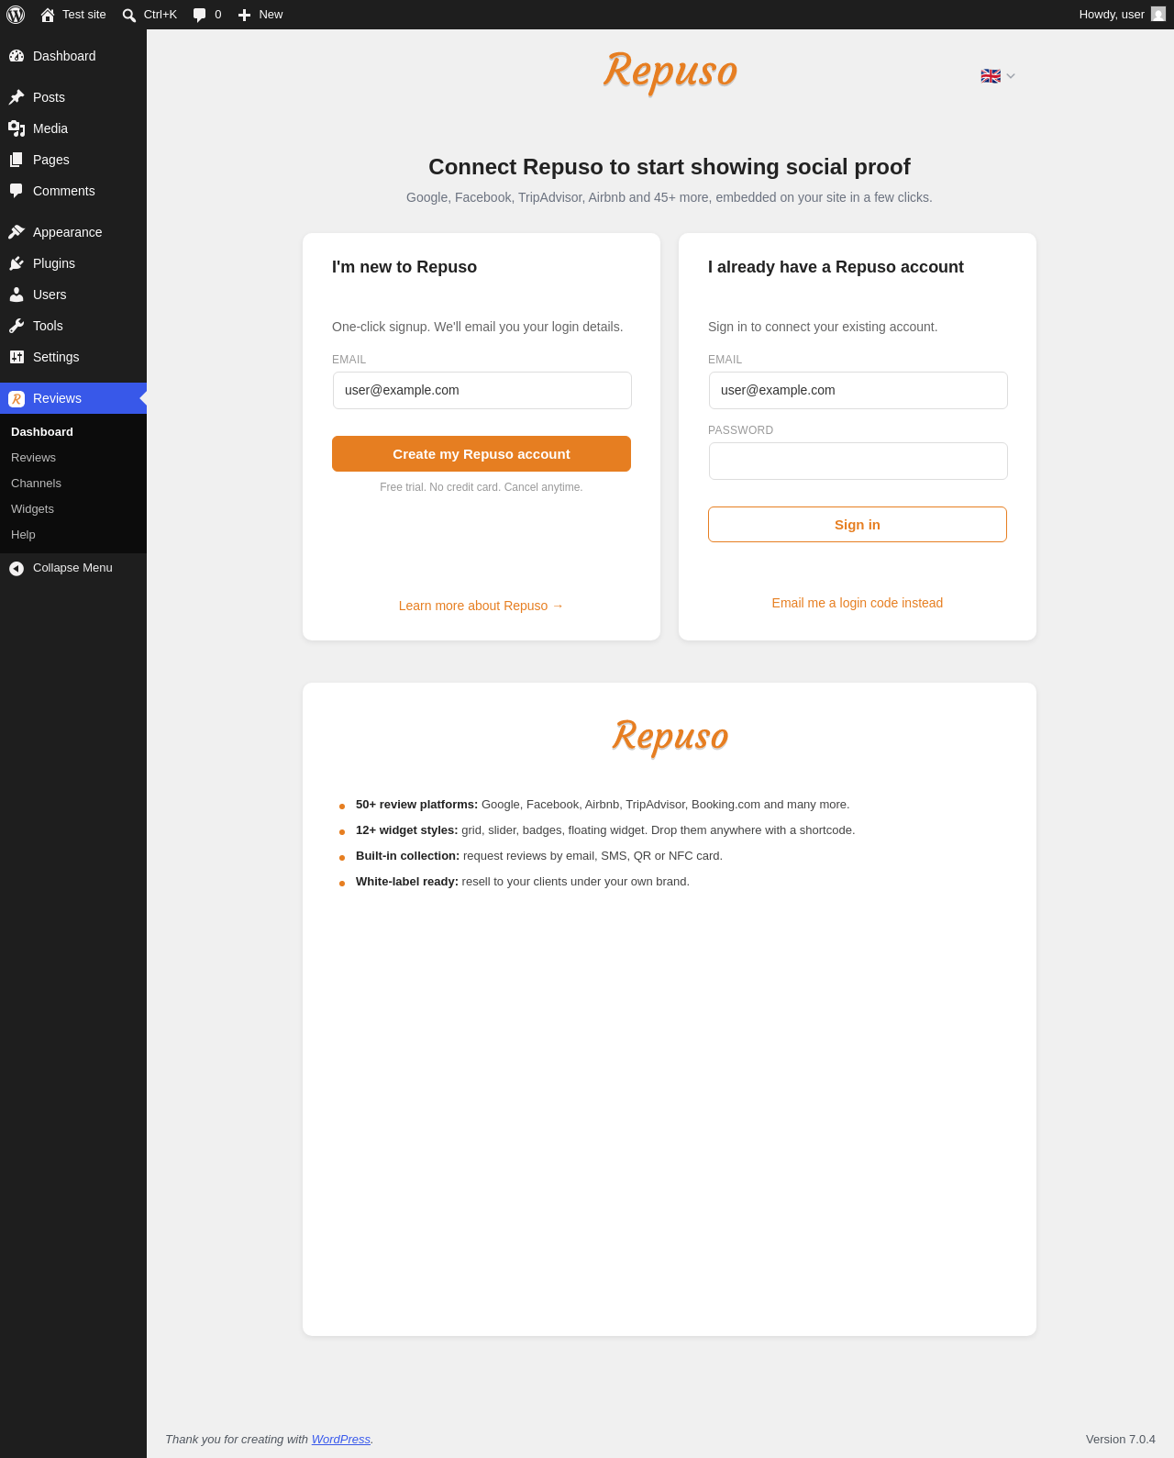Click the plus icon beside New
1174x1458 pixels.
pyautogui.click(x=244, y=15)
